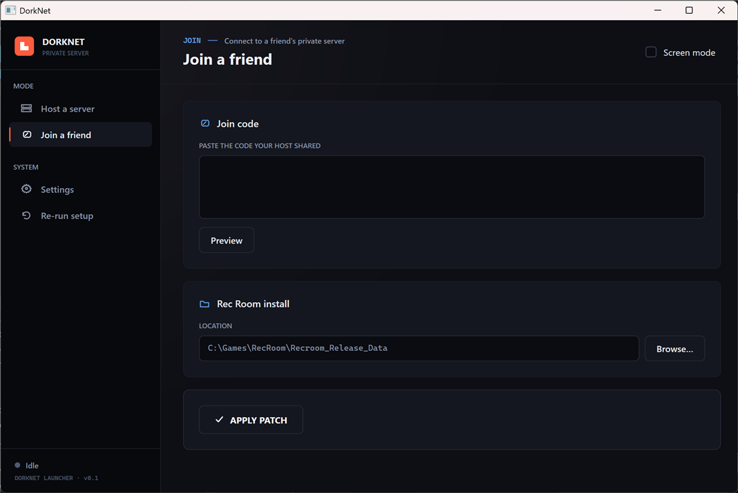Click the Preview button
This screenshot has width=738, height=493.
click(x=226, y=240)
